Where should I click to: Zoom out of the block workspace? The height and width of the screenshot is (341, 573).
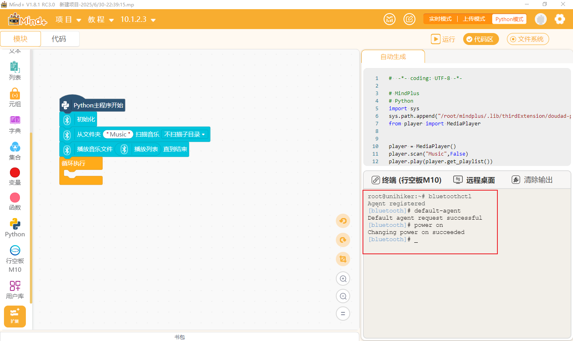(343, 296)
